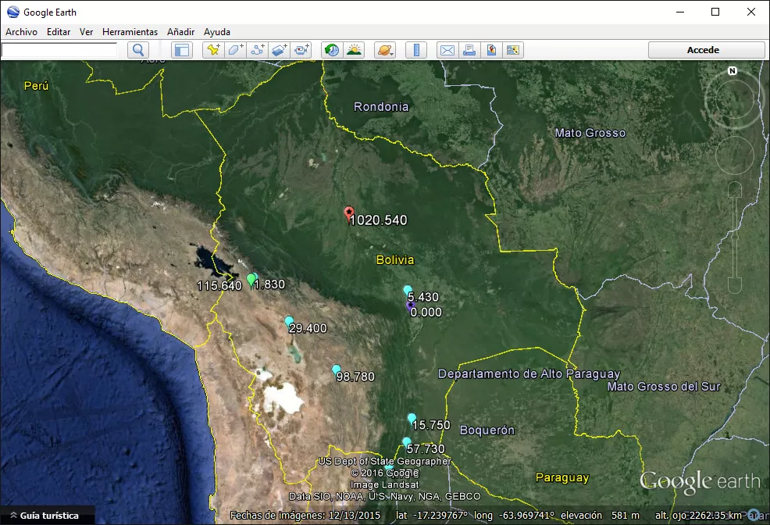Click the email envelope icon
Image resolution: width=770 pixels, height=525 pixels.
click(x=447, y=50)
